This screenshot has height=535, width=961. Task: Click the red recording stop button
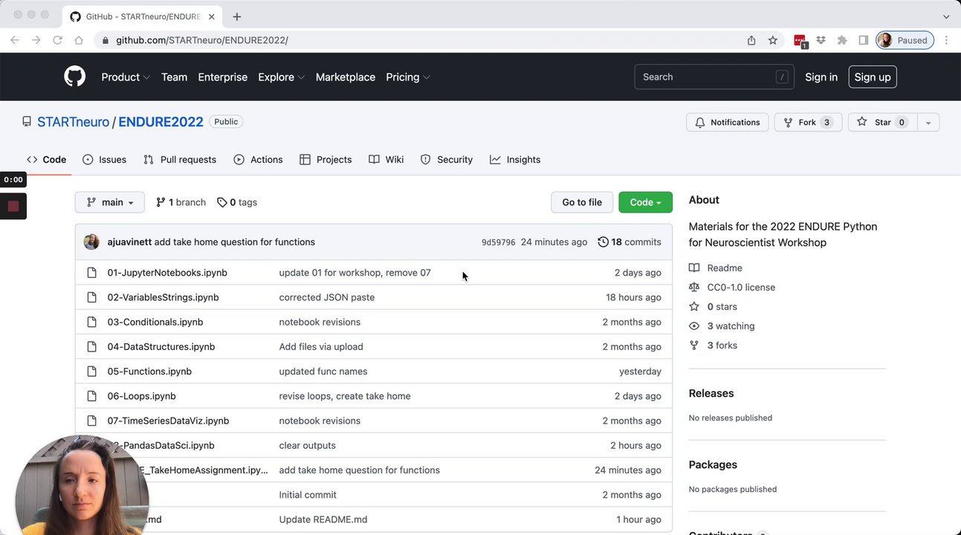(13, 206)
